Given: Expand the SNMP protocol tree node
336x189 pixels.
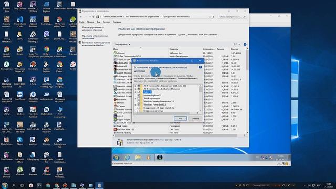Looking at the screenshot, I should click(x=135, y=98).
